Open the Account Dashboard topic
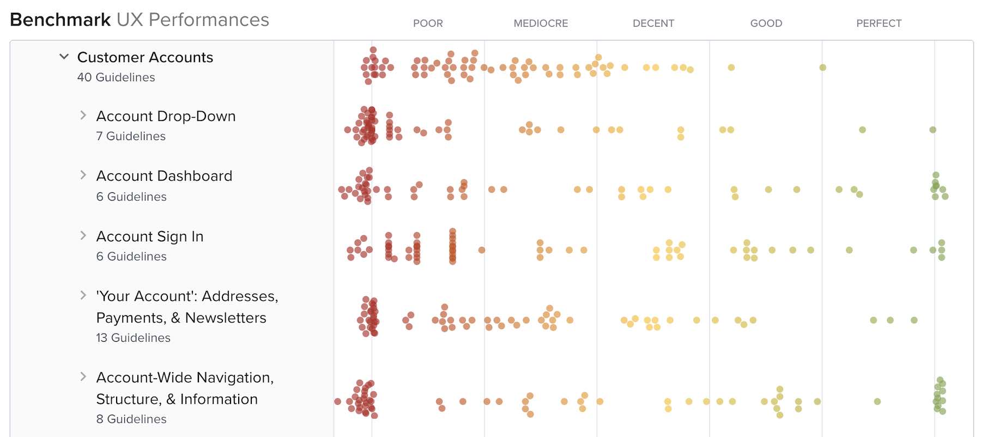 point(164,176)
